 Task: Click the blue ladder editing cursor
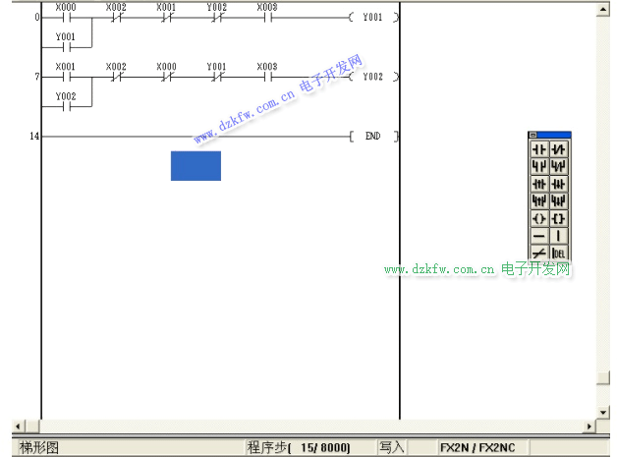pyautogui.click(x=196, y=165)
